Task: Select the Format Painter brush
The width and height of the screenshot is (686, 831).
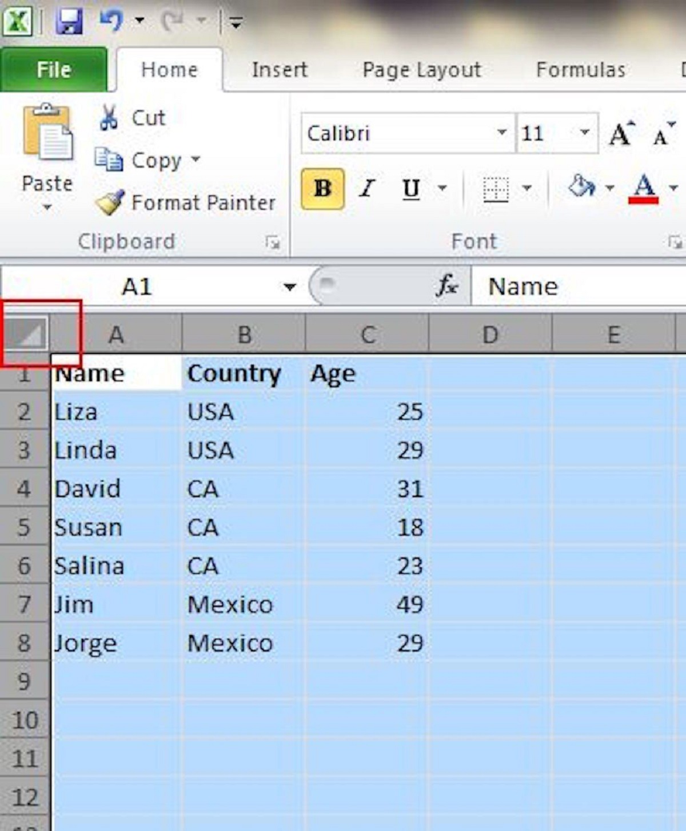Action: click(110, 202)
